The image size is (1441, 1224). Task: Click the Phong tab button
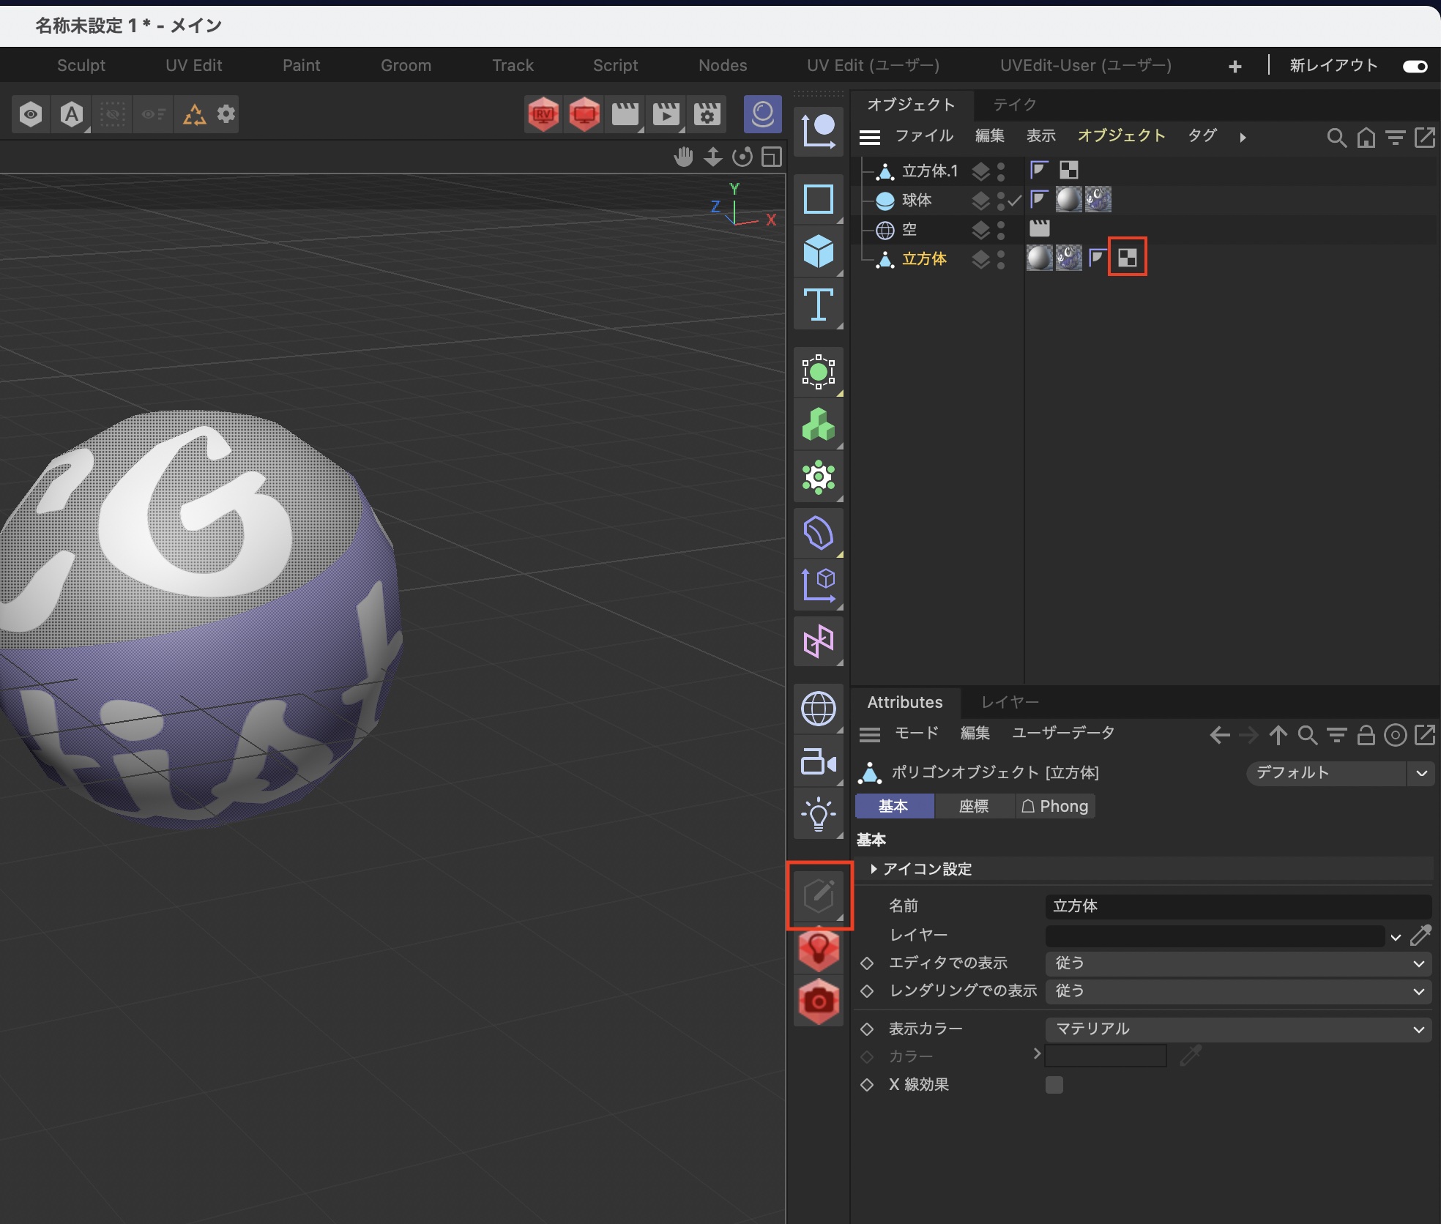[1055, 806]
